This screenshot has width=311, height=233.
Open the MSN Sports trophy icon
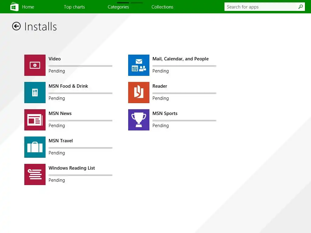[138, 120]
